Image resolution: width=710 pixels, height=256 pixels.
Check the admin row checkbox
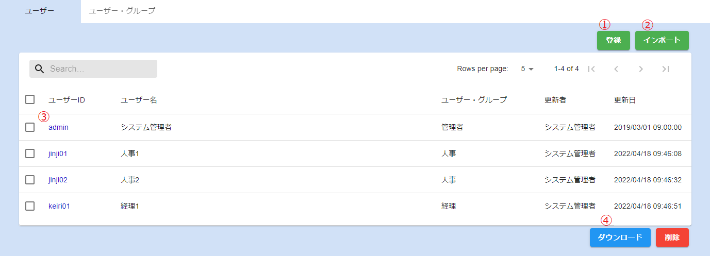pyautogui.click(x=30, y=127)
